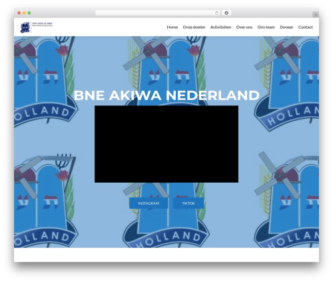
Task: Minimize the window with yellow button
Action: (24, 13)
